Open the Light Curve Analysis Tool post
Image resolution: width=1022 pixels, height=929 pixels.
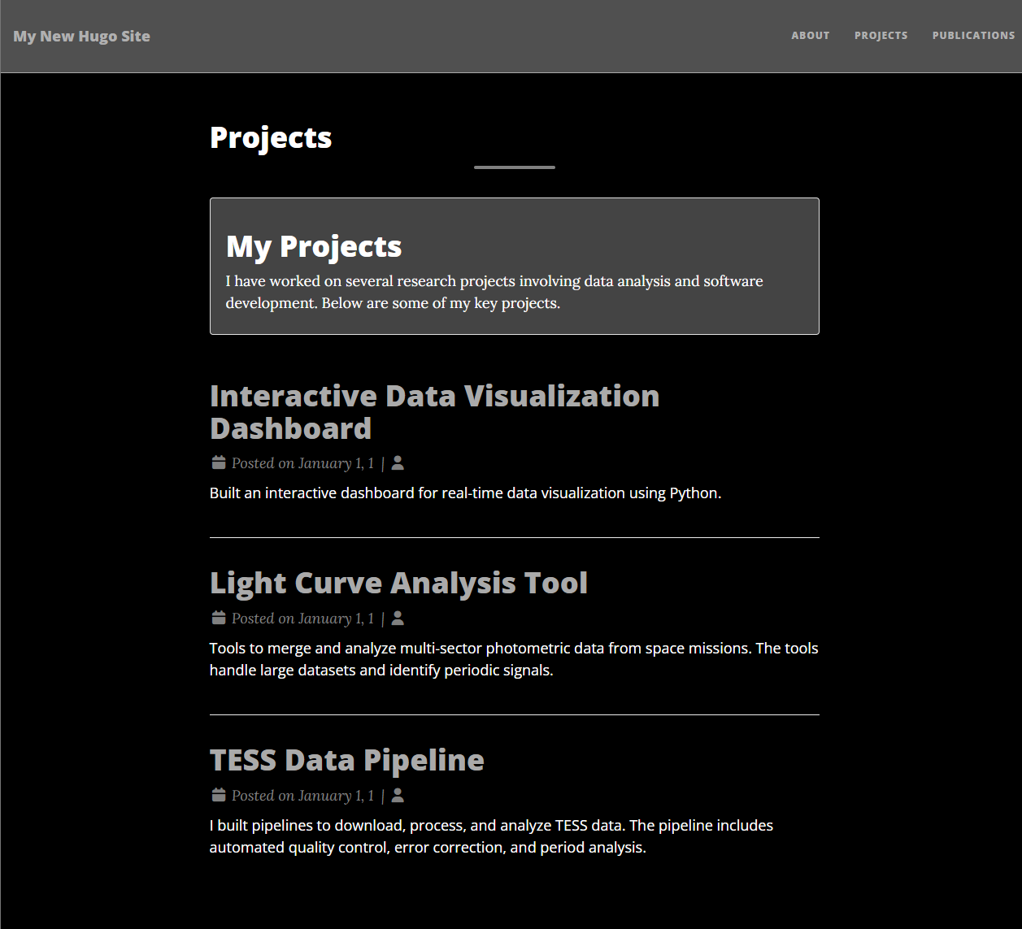coord(398,583)
